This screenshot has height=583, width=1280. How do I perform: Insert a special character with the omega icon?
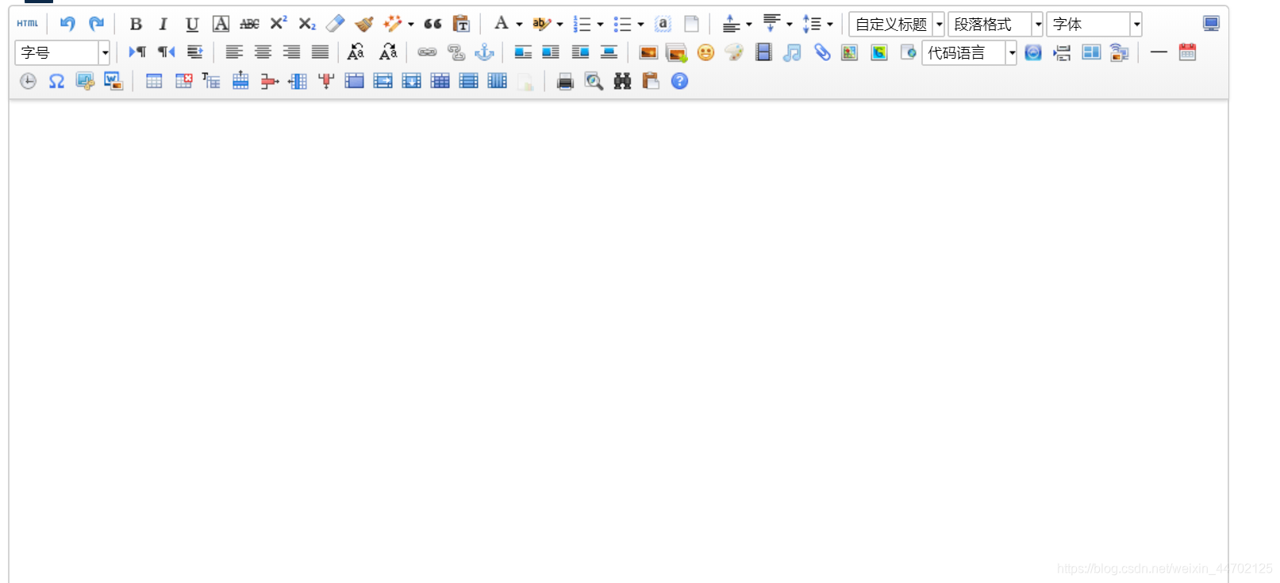56,81
